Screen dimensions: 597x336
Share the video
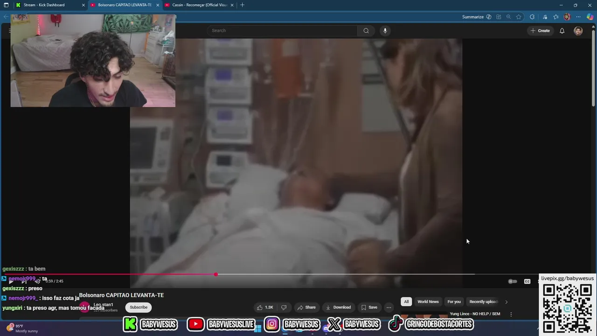[306, 307]
